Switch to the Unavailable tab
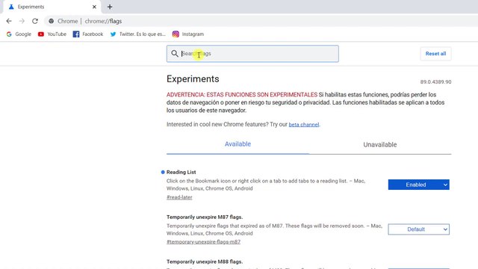 pos(380,144)
